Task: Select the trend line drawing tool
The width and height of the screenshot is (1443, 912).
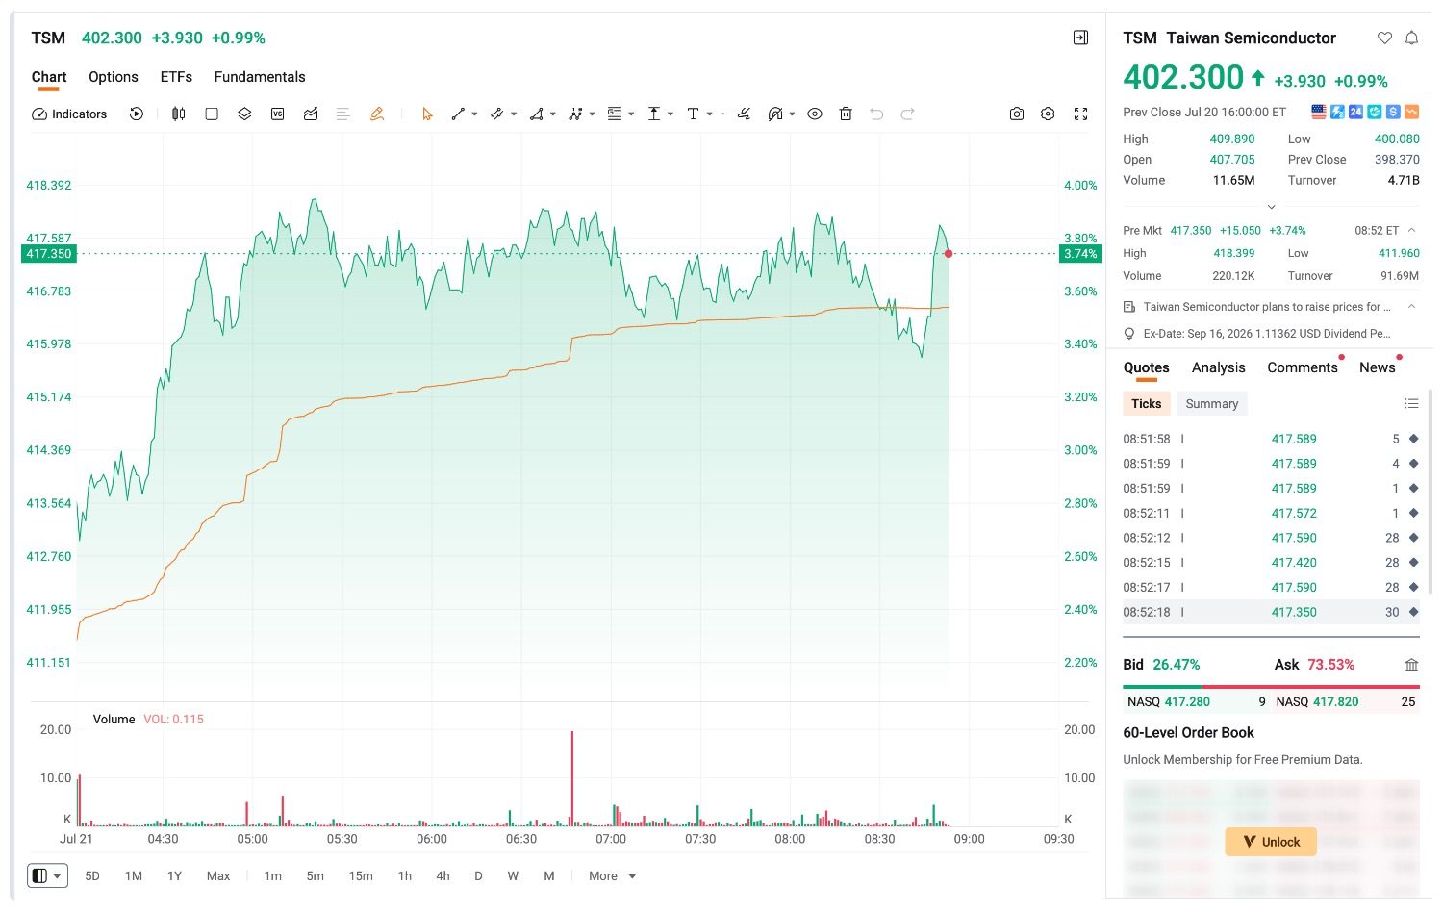Action: [x=458, y=114]
